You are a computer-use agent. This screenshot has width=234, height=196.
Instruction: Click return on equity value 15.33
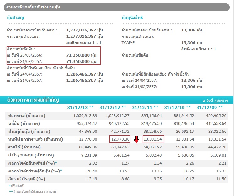click(221, 171)
